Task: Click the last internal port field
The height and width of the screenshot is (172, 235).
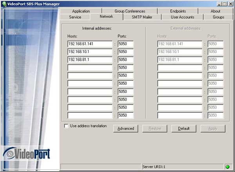Action: (126, 115)
